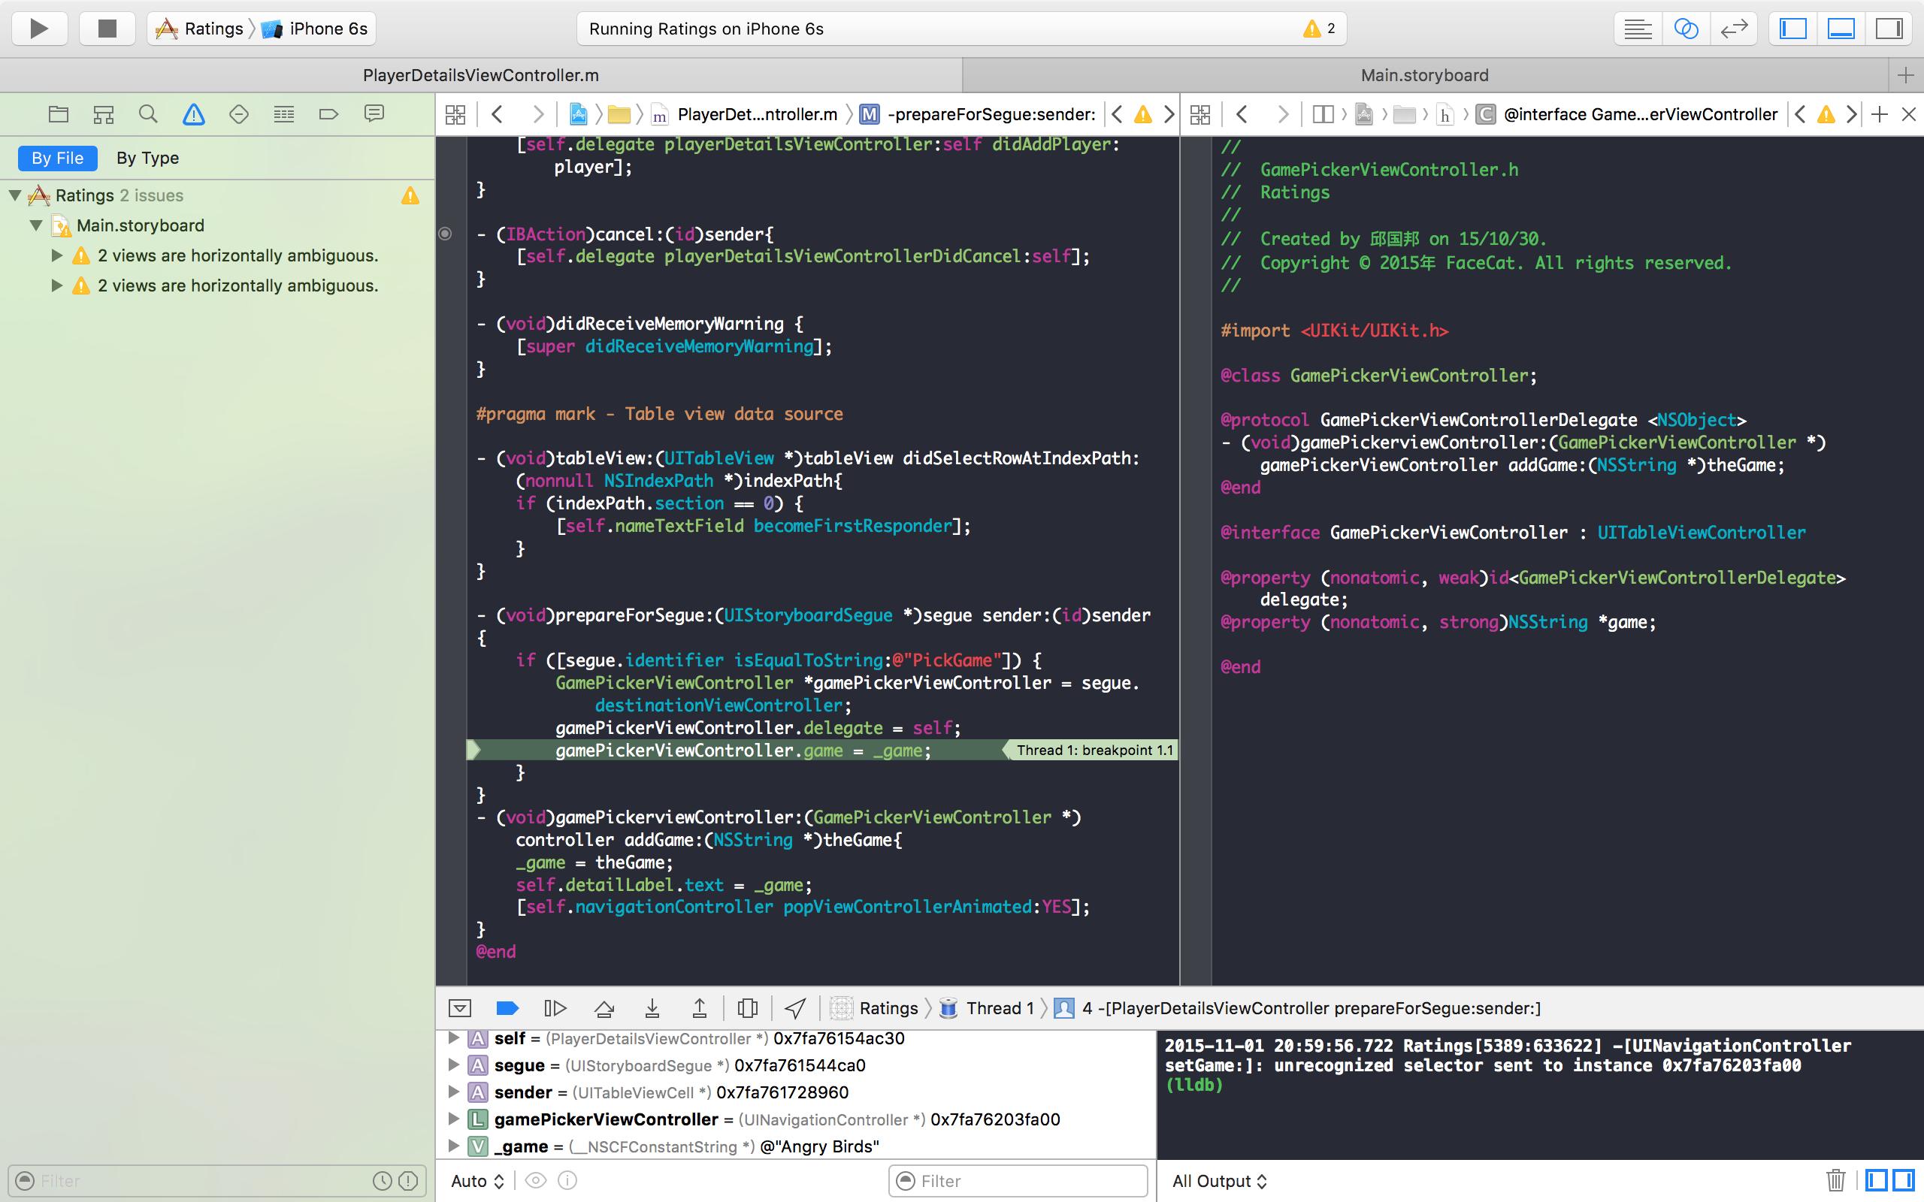Open the Find navigator magnifier icon
The image size is (1924, 1202).
148,114
